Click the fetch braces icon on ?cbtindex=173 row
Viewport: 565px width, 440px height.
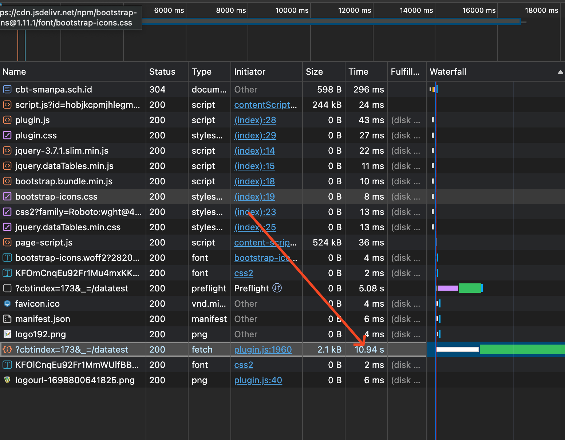tap(7, 349)
